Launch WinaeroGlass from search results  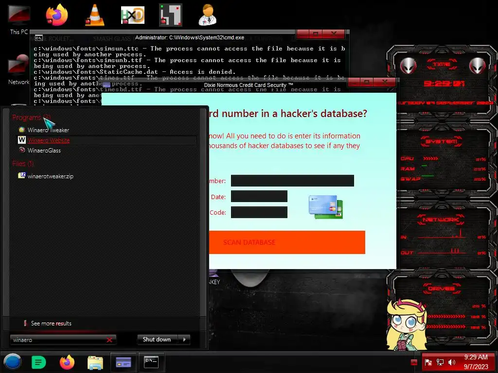[44, 151]
